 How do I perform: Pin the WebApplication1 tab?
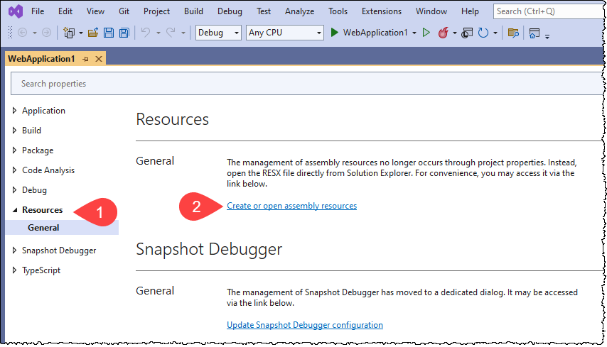point(85,59)
